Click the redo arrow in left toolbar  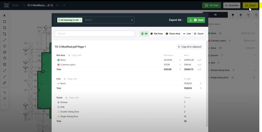5,98
